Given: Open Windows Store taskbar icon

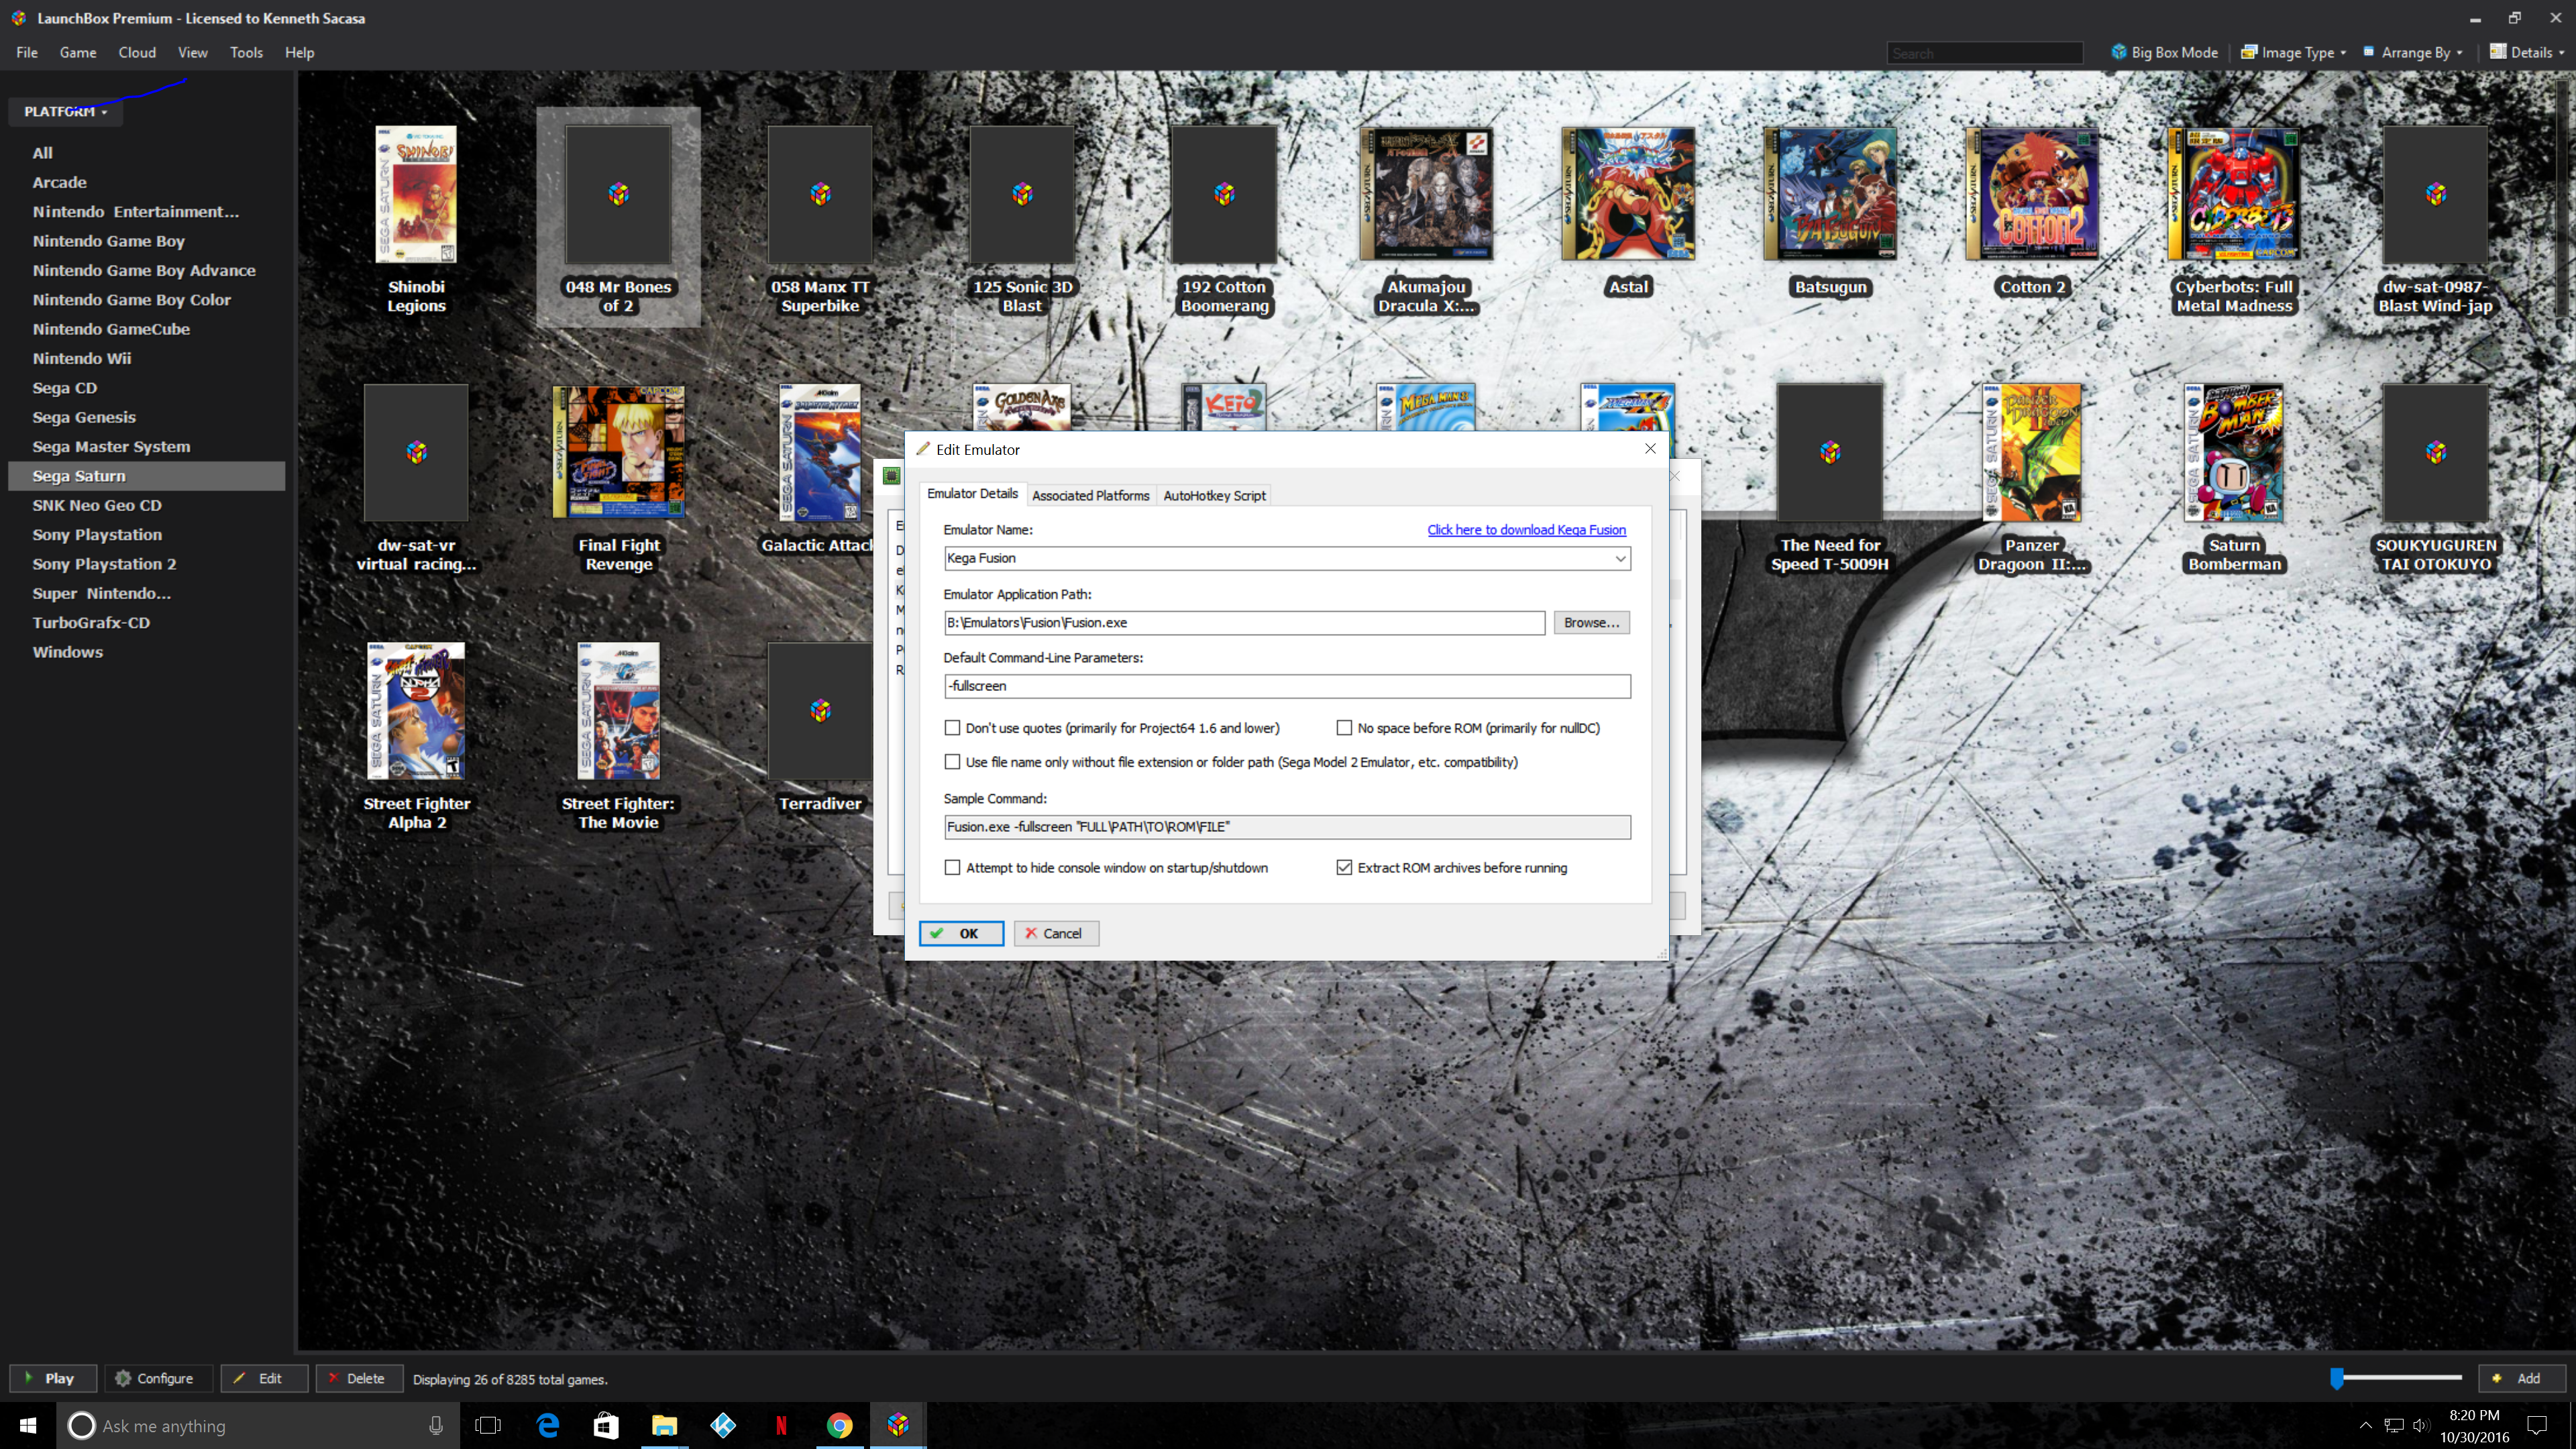Looking at the screenshot, I should tap(606, 1425).
